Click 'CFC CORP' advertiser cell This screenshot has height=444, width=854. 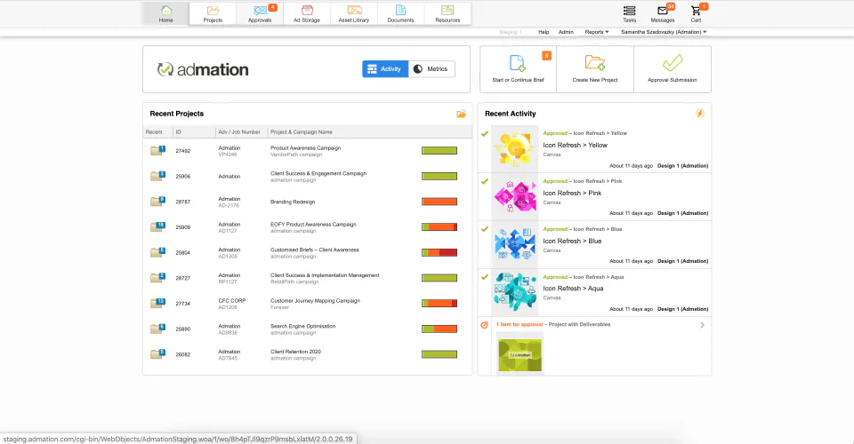232,300
